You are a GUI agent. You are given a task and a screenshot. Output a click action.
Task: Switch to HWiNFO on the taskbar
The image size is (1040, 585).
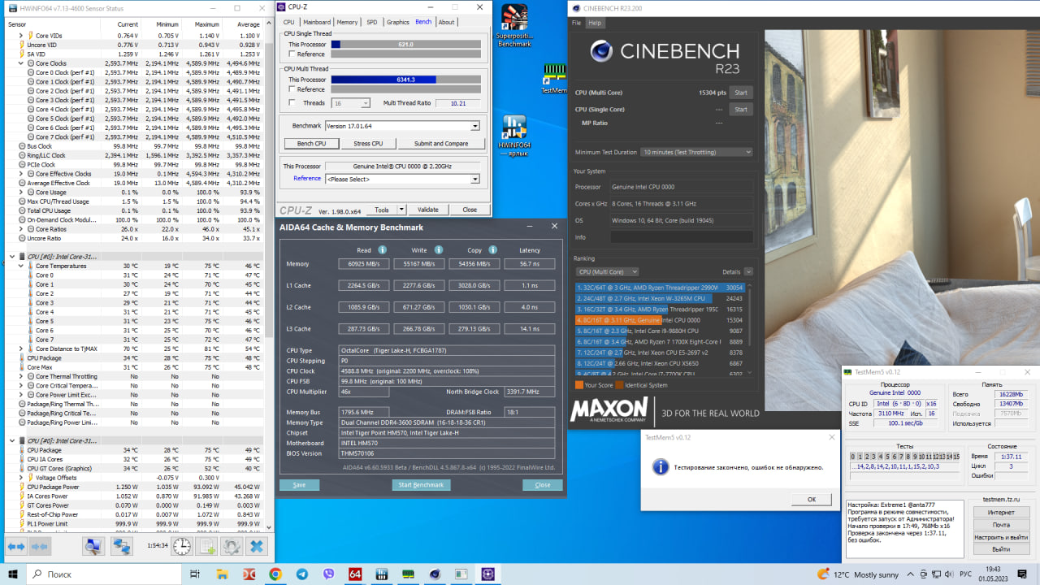[382, 574]
